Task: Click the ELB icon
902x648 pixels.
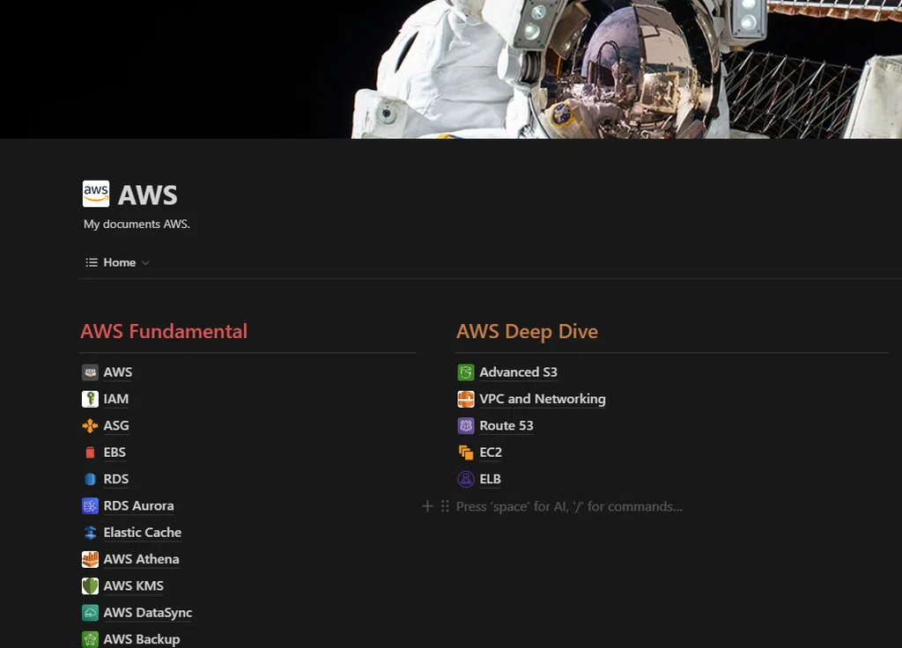Action: (466, 479)
